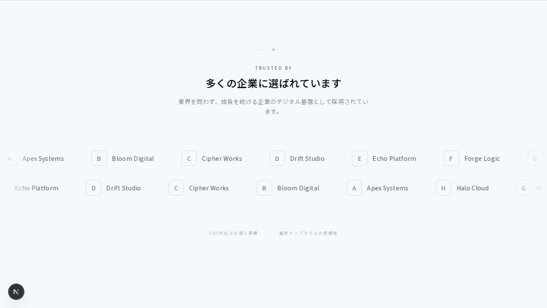Select the "B" badge in the upper logo row

(99, 158)
